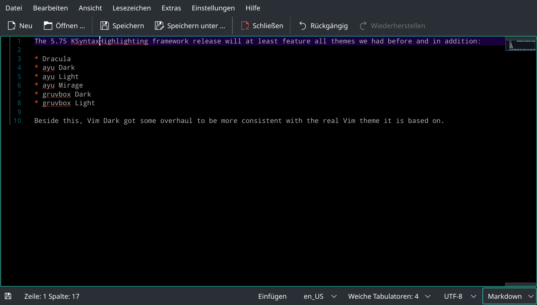Screen dimensions: 537x305
Task: Click the ayu Mirage list entry
Action: pyautogui.click(x=63, y=85)
